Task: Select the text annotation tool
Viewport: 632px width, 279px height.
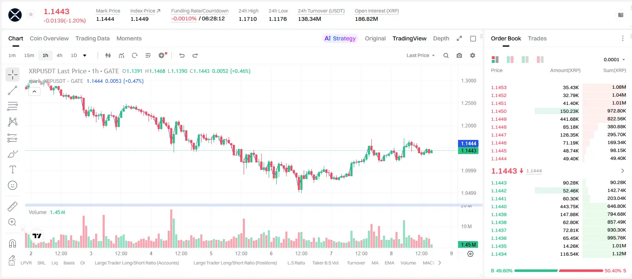Action: (x=13, y=169)
